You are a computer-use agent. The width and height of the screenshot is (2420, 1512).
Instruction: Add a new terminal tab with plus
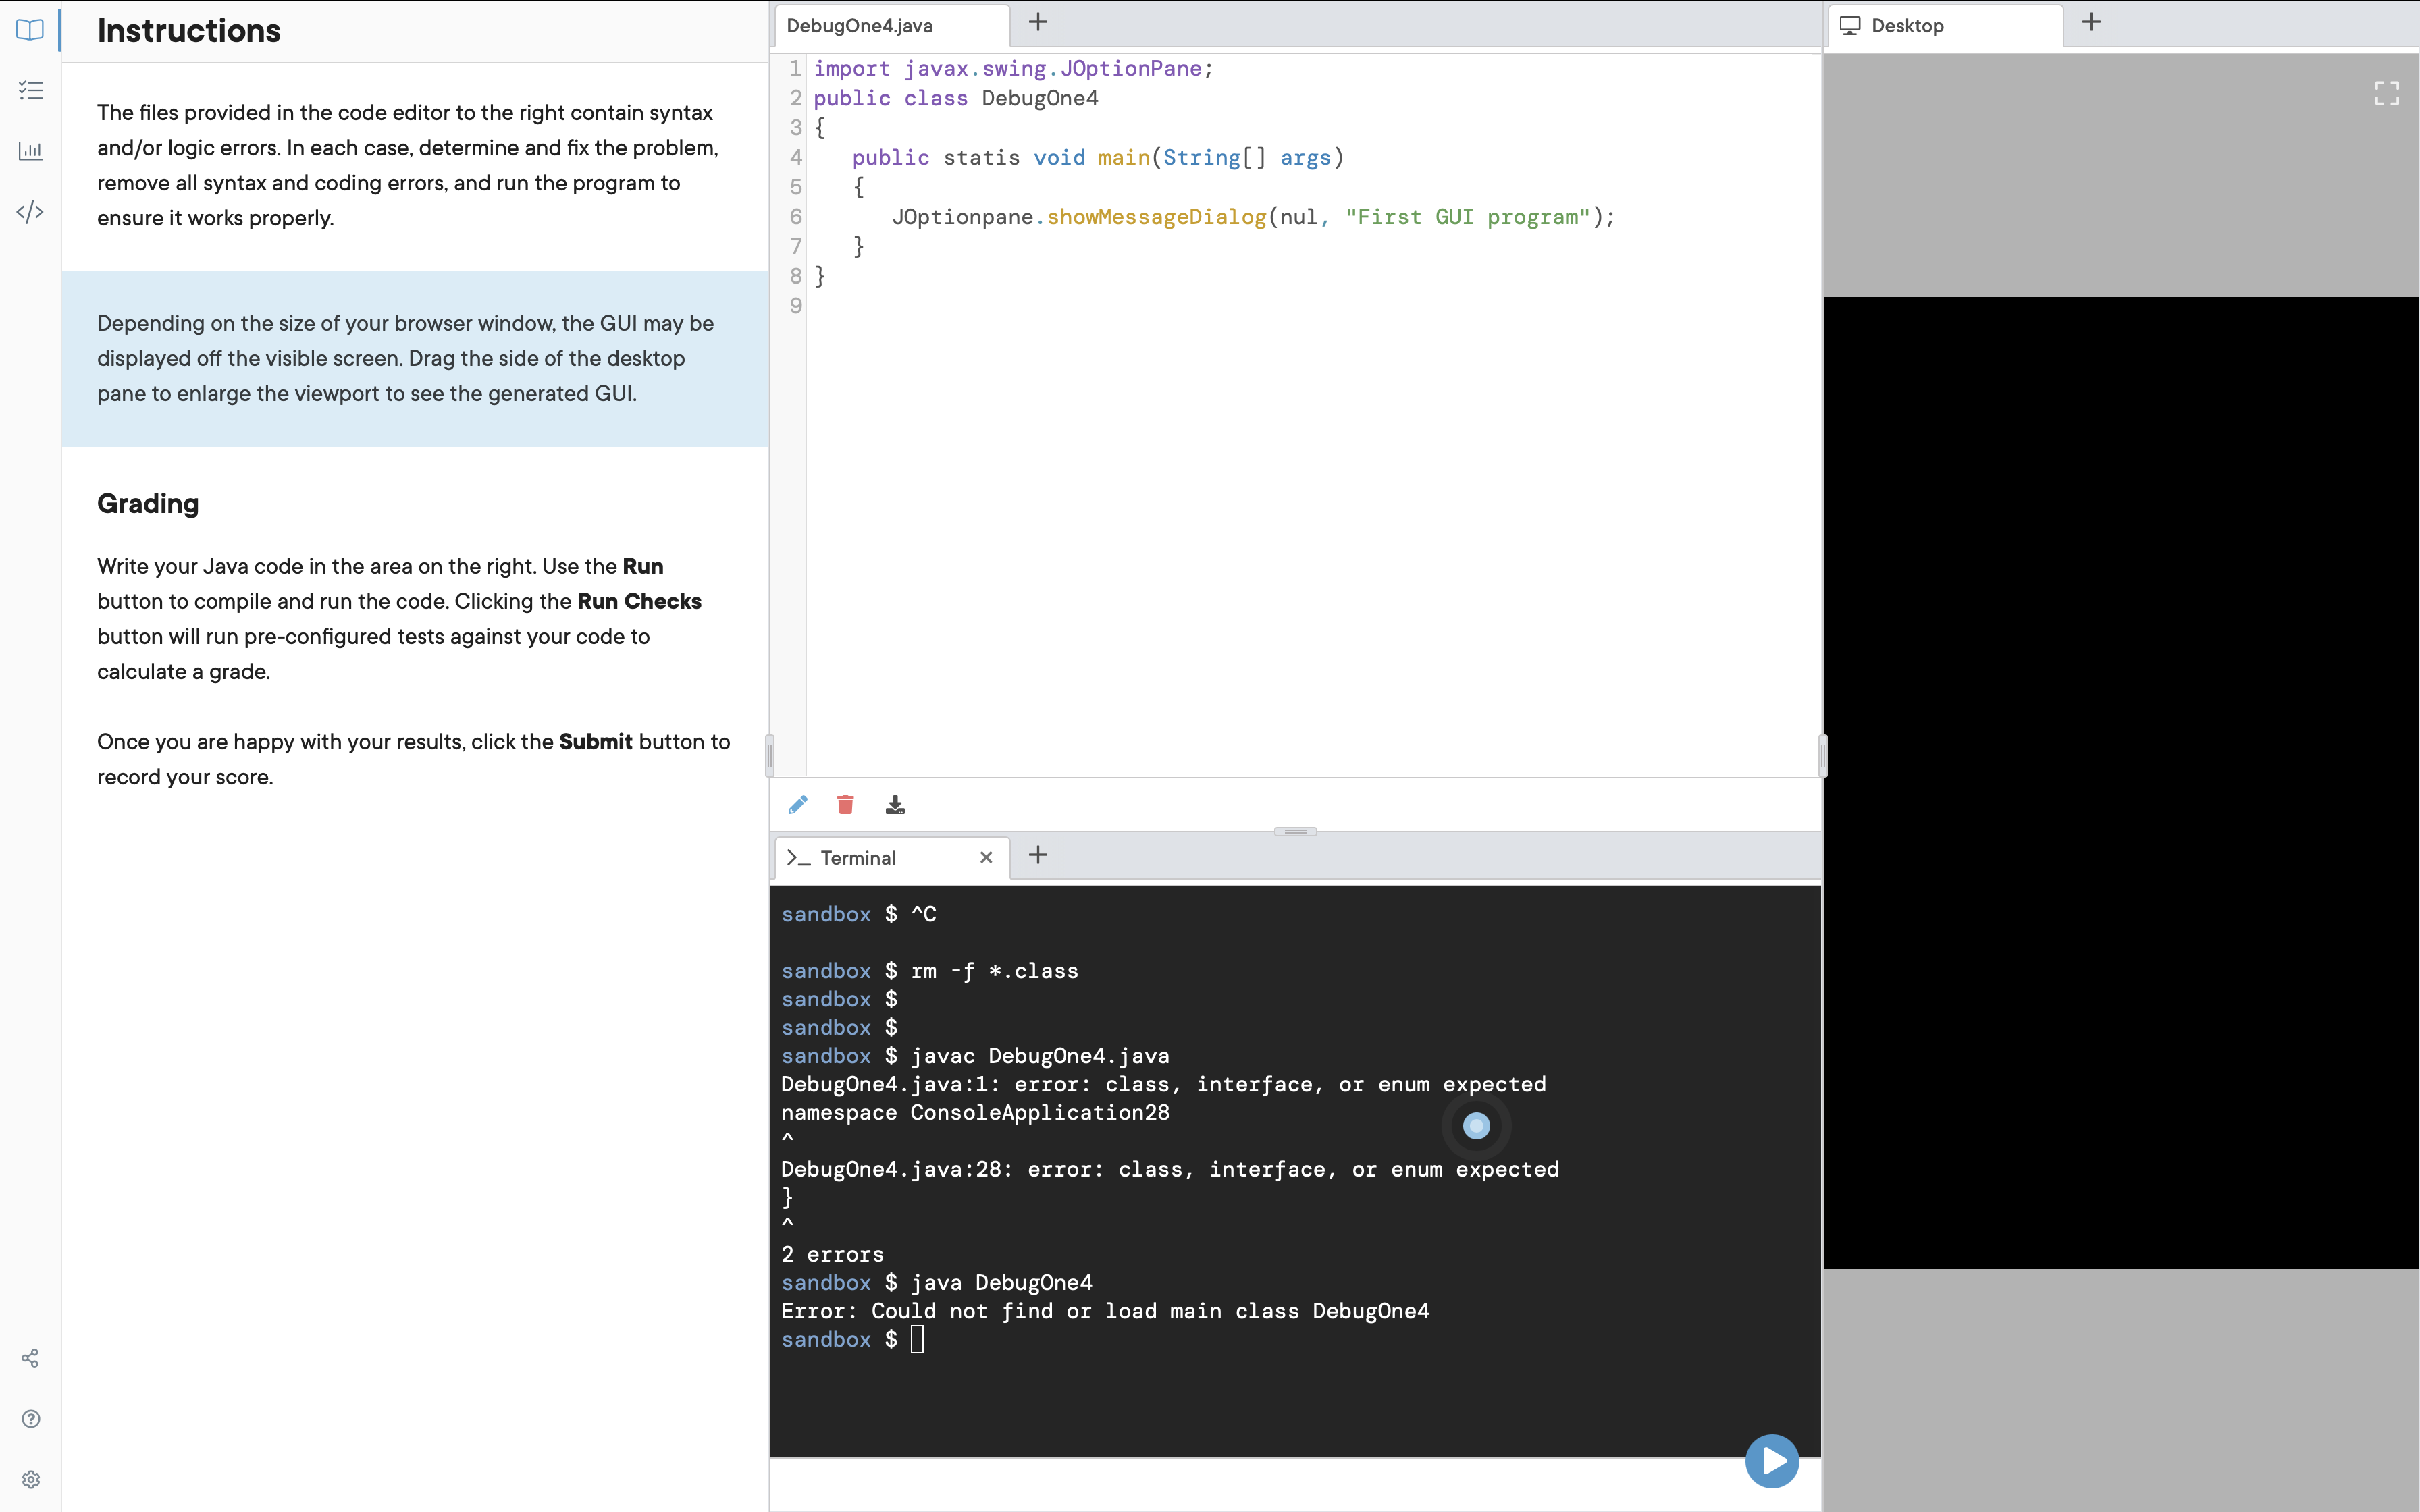pos(1038,855)
